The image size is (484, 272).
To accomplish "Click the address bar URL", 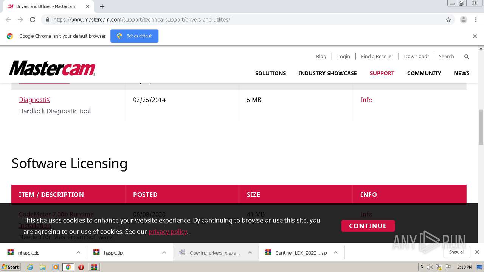I will coord(142,20).
